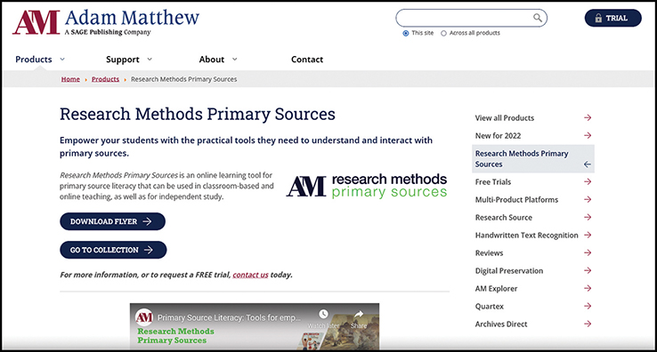Select the Across all products radio button
The width and height of the screenshot is (657, 352).
pyautogui.click(x=443, y=33)
